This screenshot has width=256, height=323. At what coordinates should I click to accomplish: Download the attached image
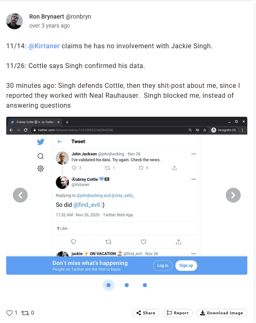click(222, 313)
